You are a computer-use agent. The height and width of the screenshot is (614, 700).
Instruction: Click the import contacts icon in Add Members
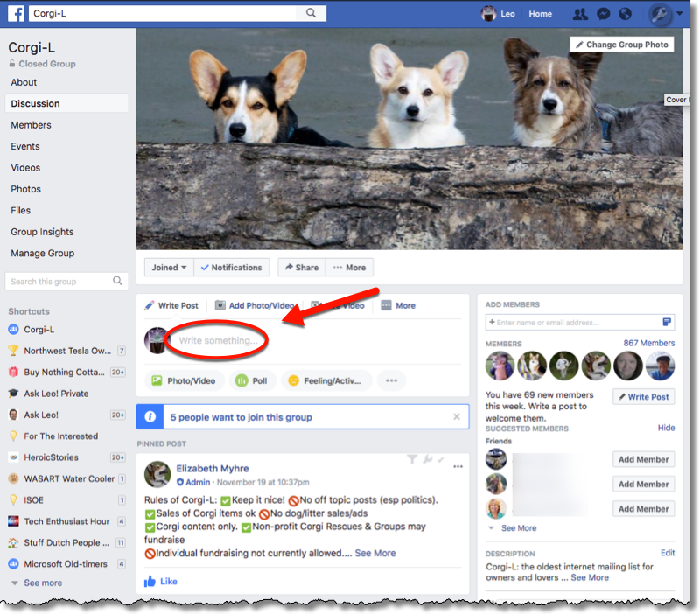click(667, 322)
